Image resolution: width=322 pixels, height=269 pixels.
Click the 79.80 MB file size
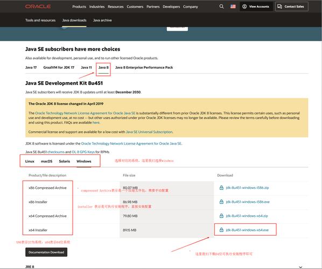tap(130, 216)
